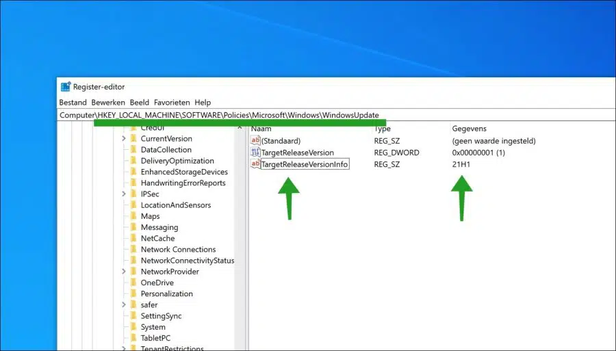Viewport: 616px width, 351px height.
Task: Select the Maps key
Action: [x=150, y=216]
